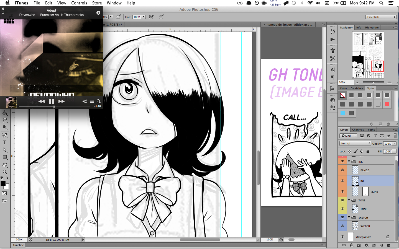Open the Essentials workspace dropdown
399x249 pixels.
click(381, 17)
